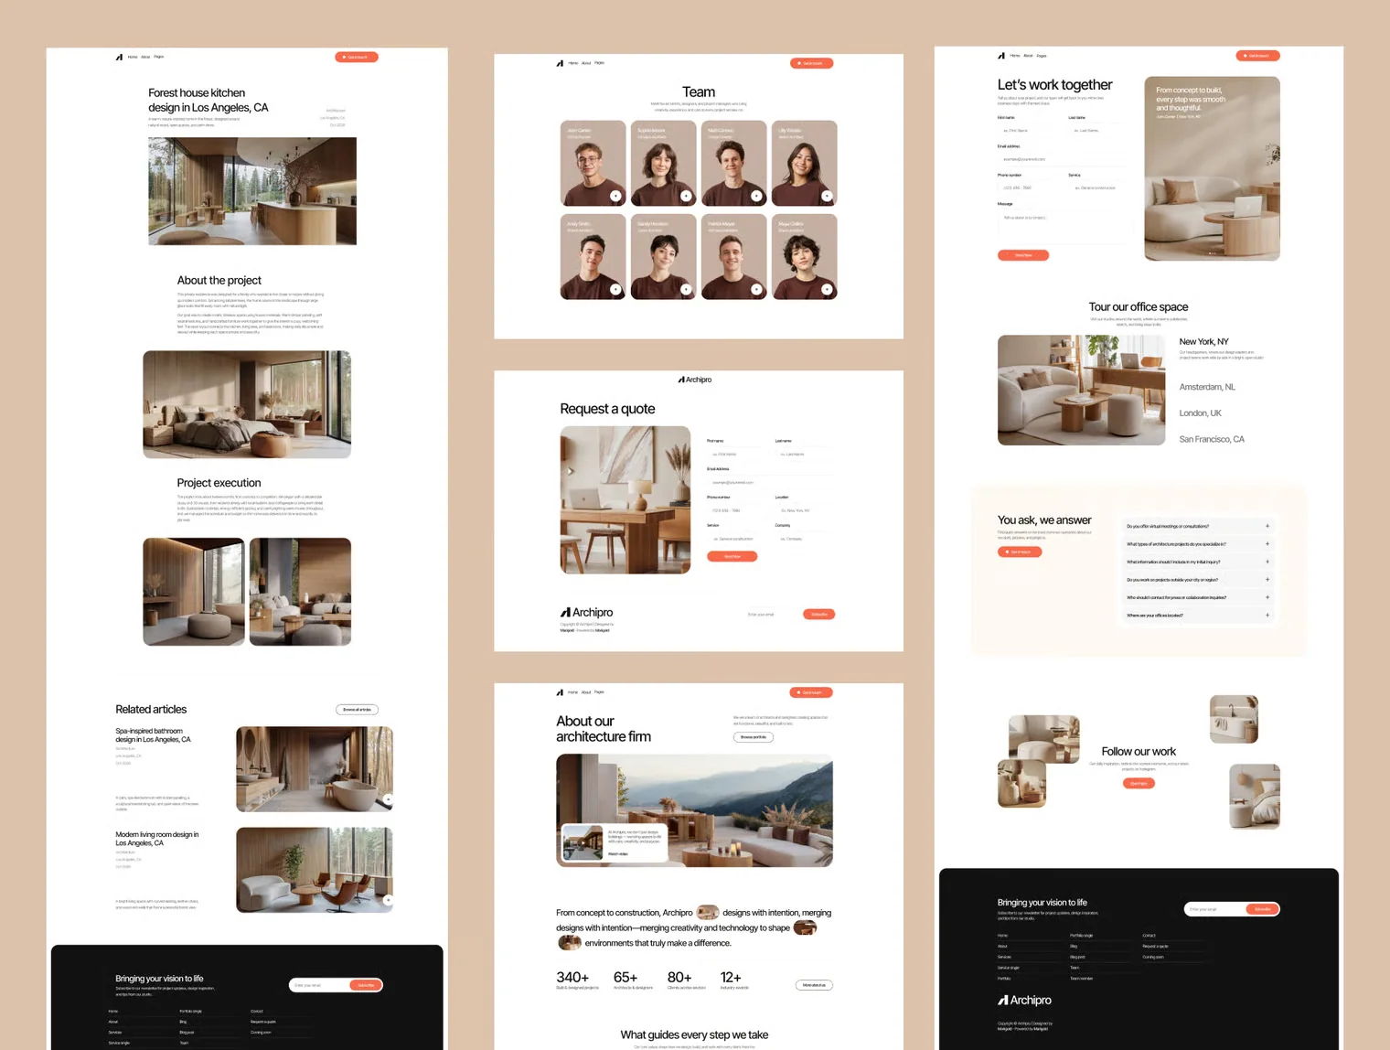The height and width of the screenshot is (1050, 1390).
Task: Click the plus icon on Lilly Woods' team card
Action: click(828, 196)
